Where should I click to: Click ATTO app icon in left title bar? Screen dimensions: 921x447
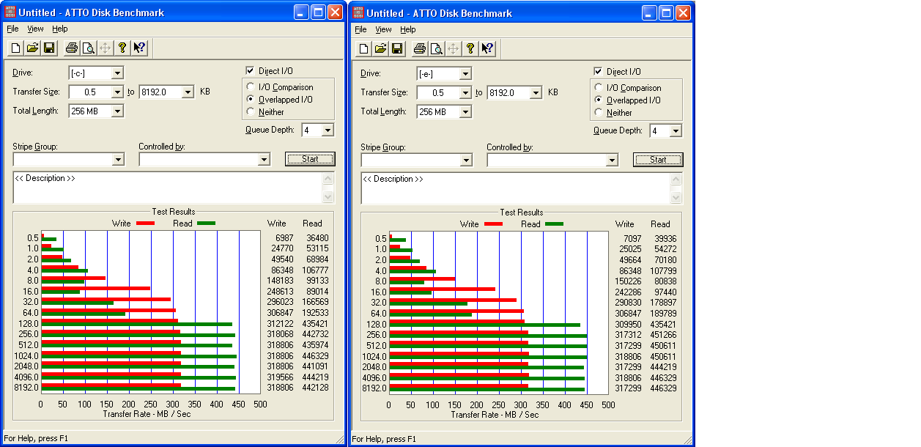(10, 12)
